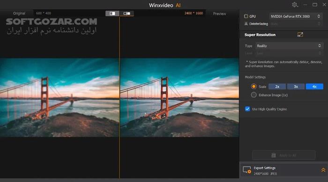This screenshot has width=328, height=182.
Task: Select the Enhance Image (1x) radio button
Action: click(253, 95)
